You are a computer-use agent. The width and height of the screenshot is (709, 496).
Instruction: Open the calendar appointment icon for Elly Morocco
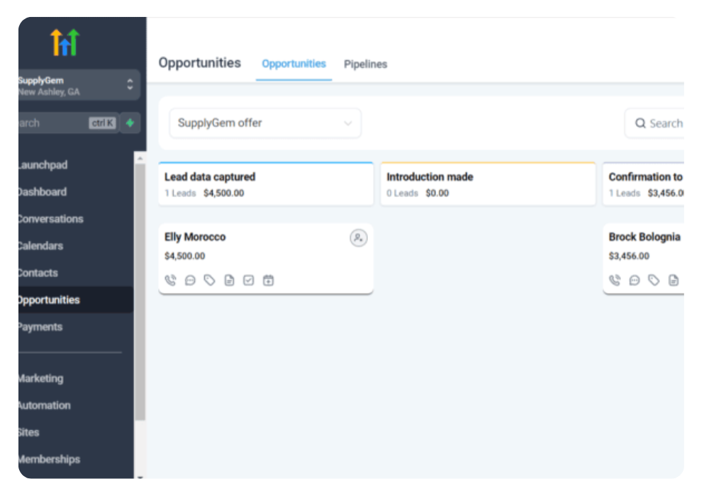268,281
